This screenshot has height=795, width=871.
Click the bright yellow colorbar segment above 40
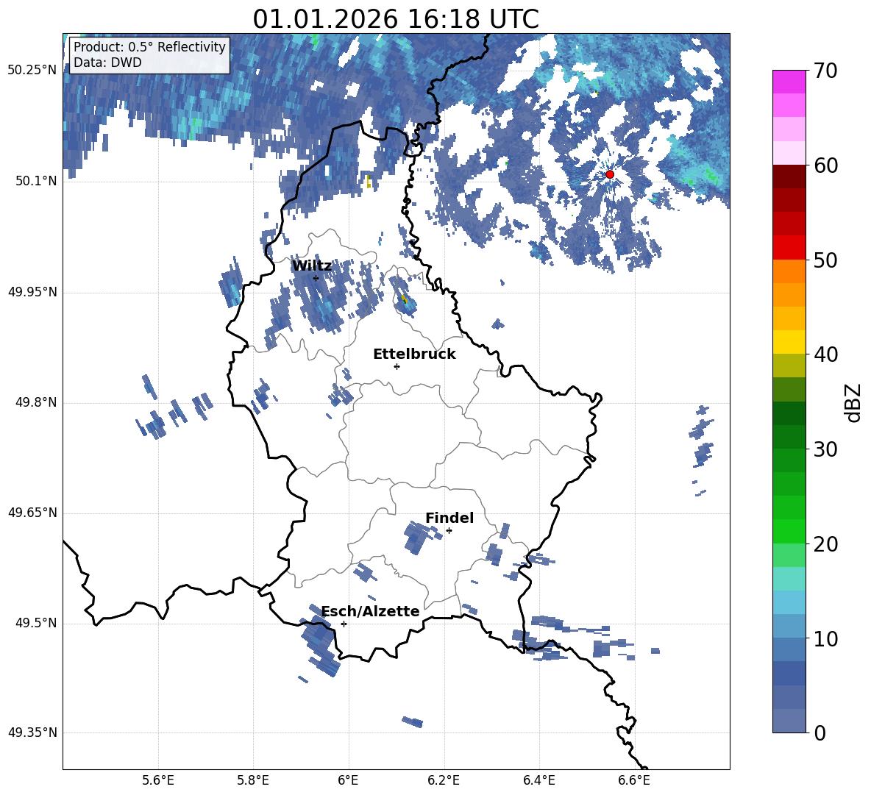click(789, 342)
